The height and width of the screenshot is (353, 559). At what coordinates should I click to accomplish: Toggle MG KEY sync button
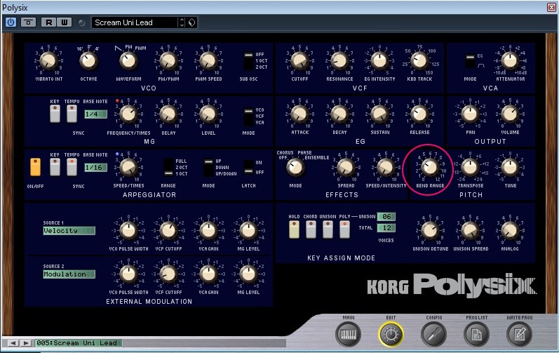coord(55,114)
